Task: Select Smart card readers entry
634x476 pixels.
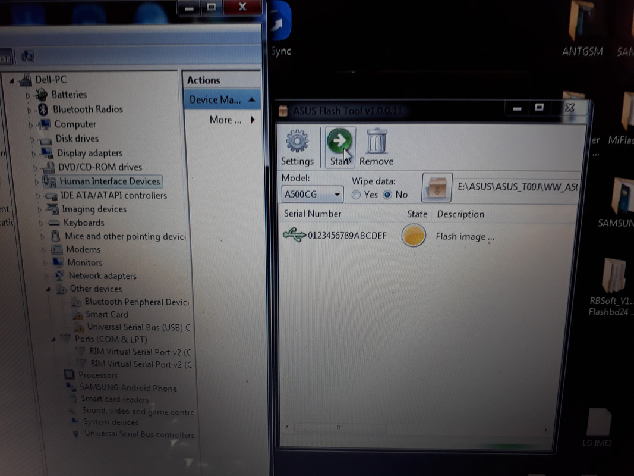Action: coord(115,399)
